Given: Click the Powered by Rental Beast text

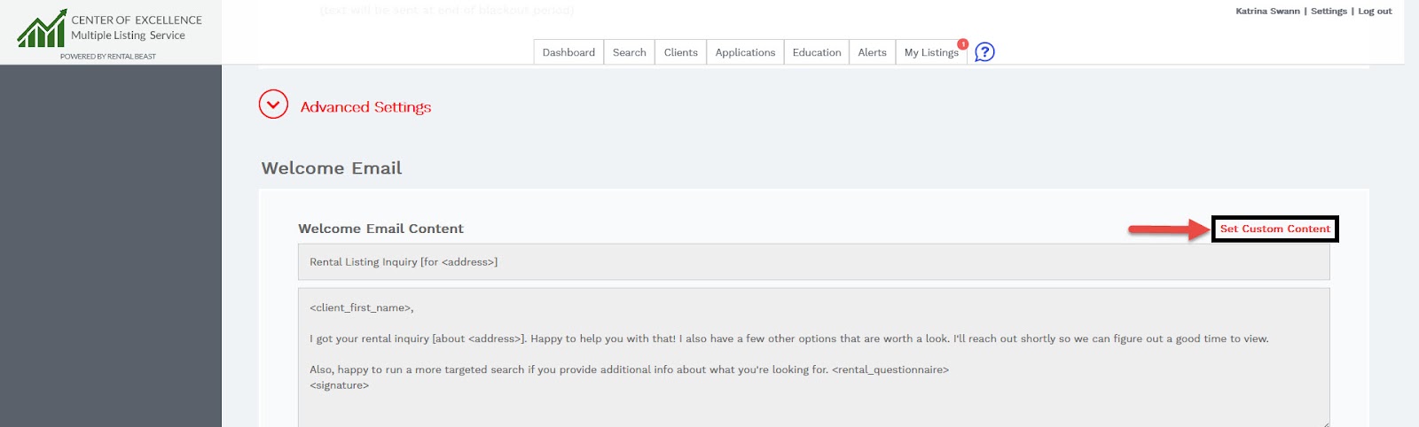Looking at the screenshot, I should [108, 56].
